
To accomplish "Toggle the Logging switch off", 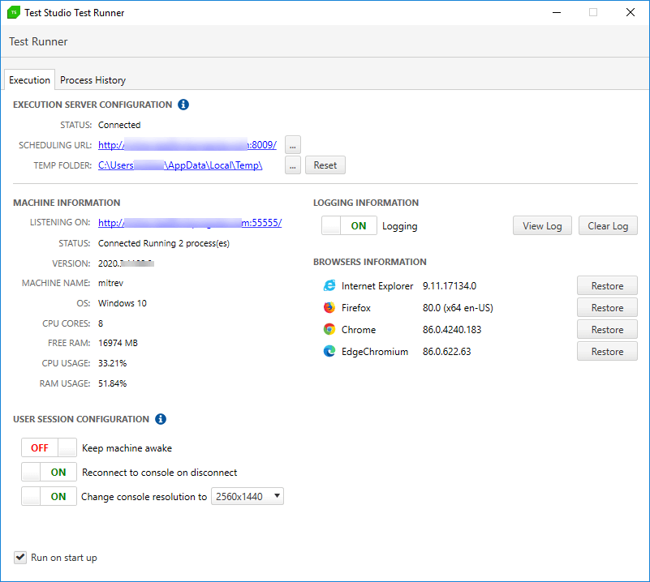I will pyautogui.click(x=349, y=225).
